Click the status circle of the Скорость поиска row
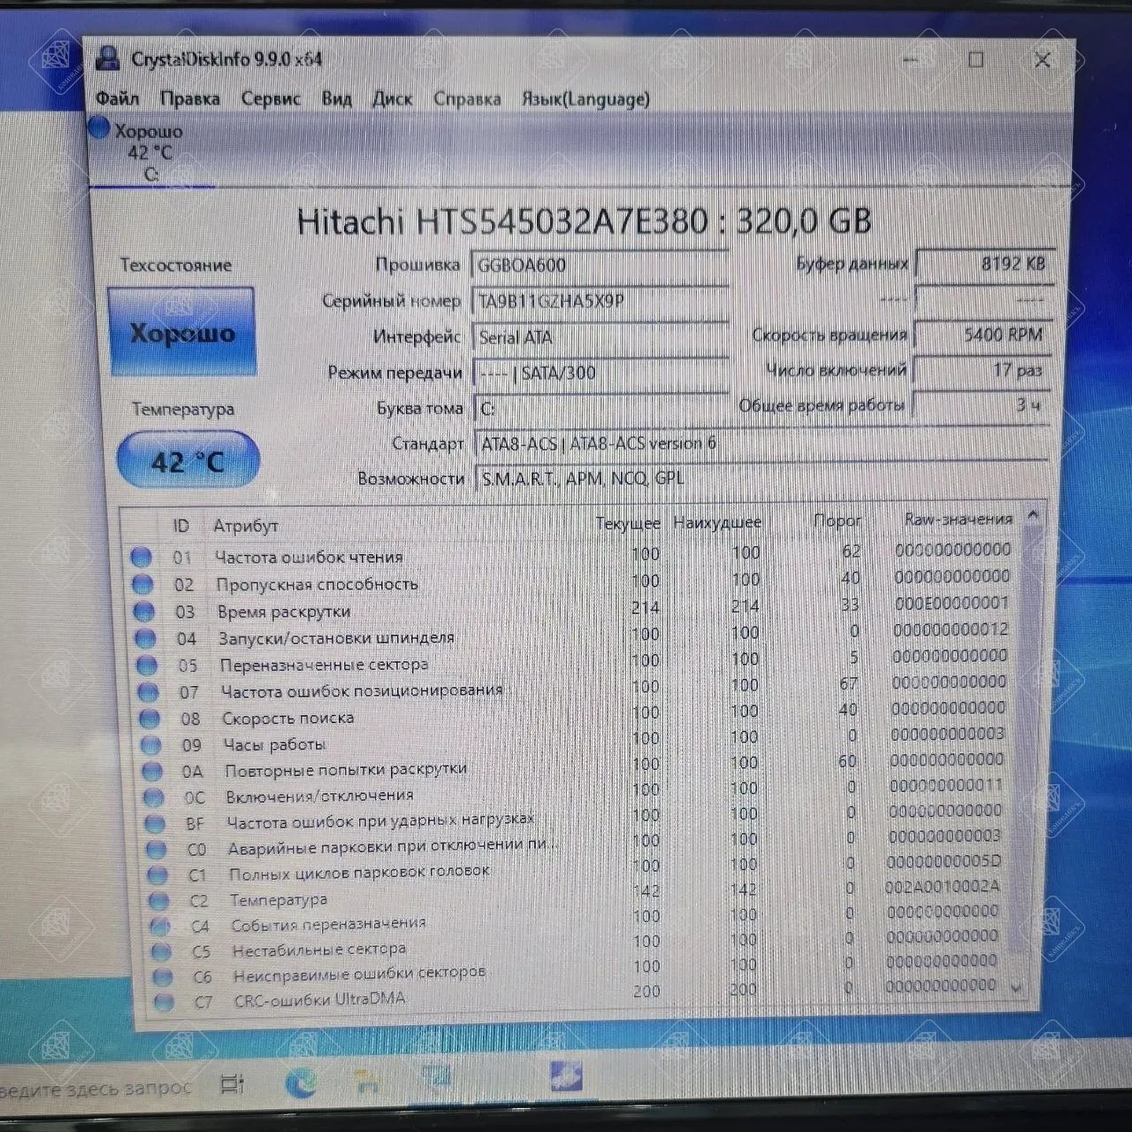The width and height of the screenshot is (1132, 1132). pos(149,719)
